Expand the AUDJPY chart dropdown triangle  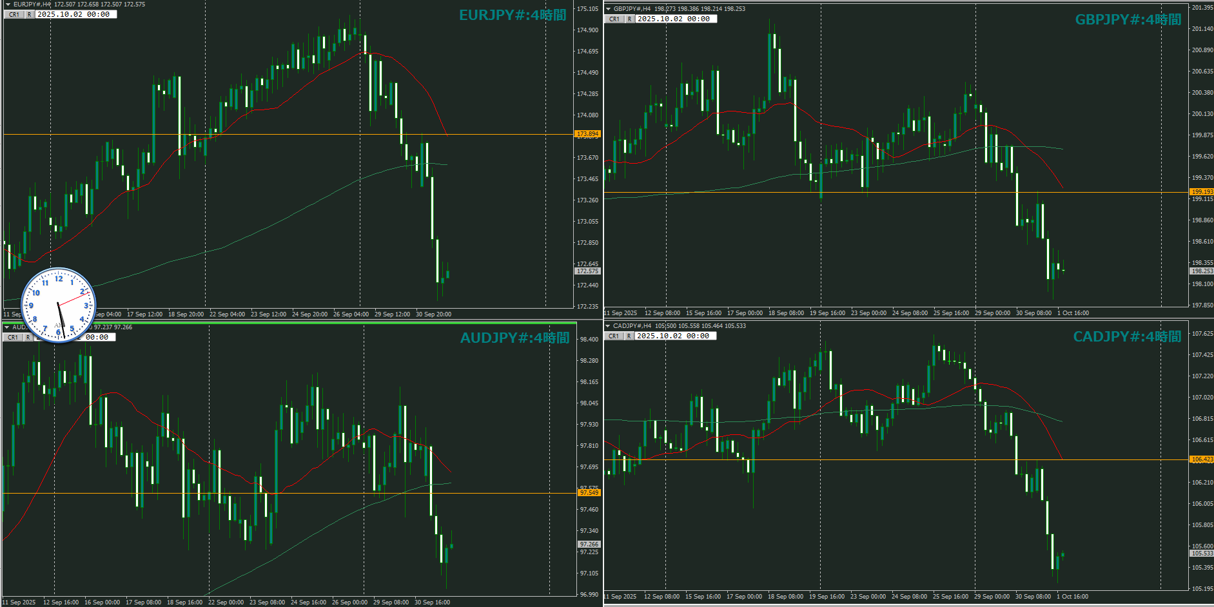[7, 327]
